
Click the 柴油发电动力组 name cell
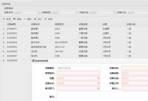click(x=39, y=47)
